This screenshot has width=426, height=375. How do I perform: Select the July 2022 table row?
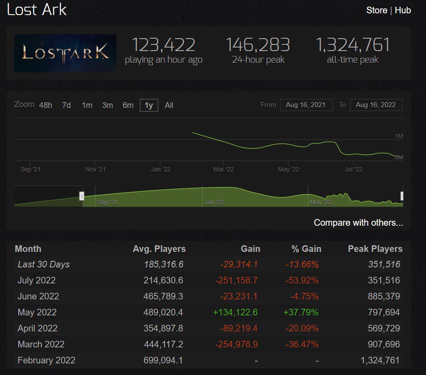coord(209,280)
